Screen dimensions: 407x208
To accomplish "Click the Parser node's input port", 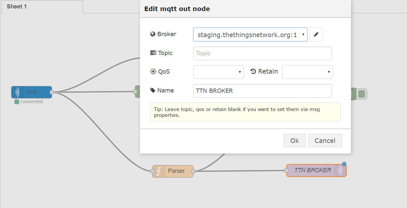I will (153, 171).
